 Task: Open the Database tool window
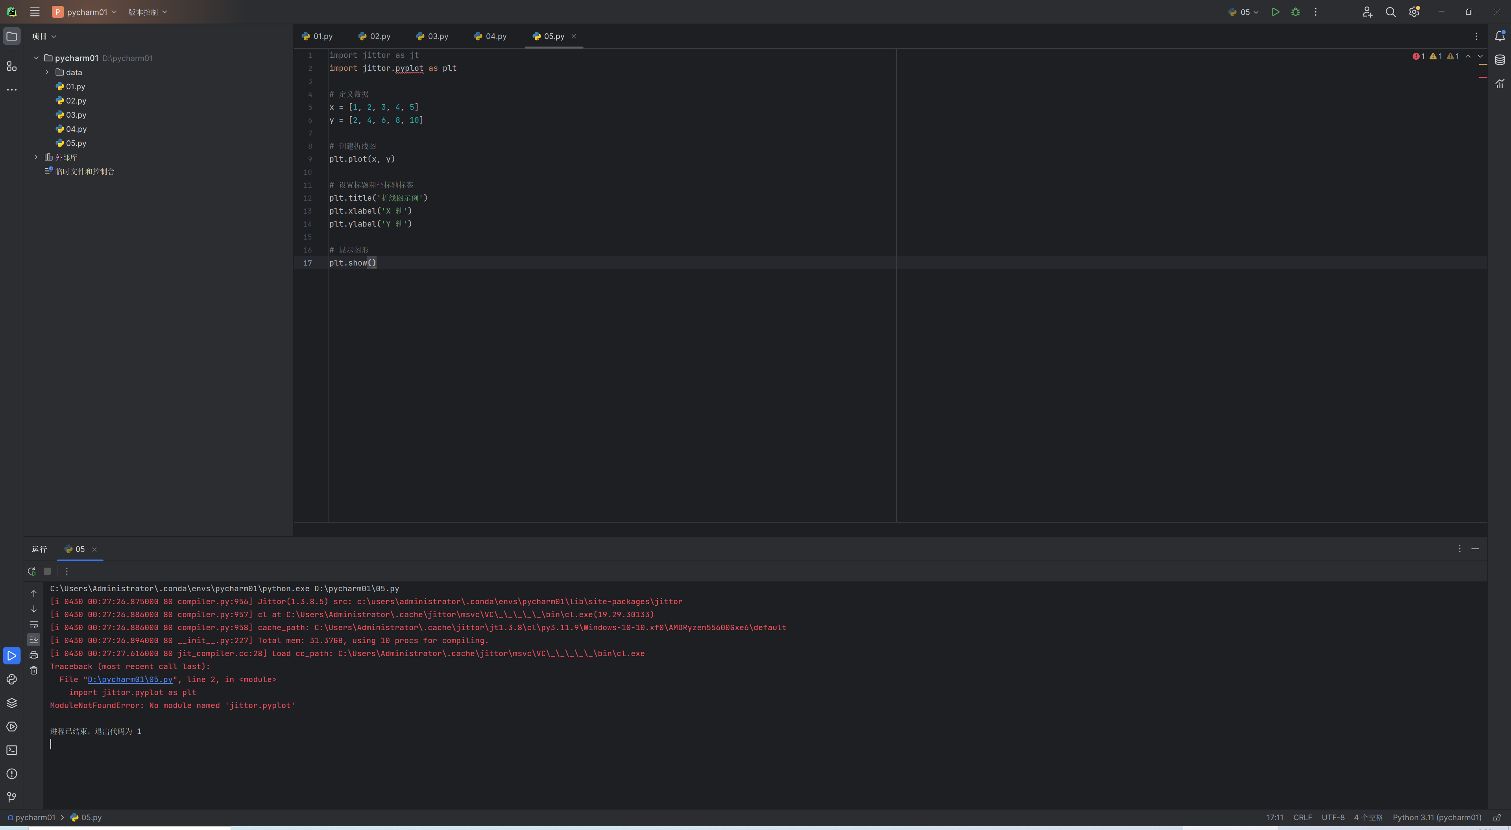click(1500, 60)
